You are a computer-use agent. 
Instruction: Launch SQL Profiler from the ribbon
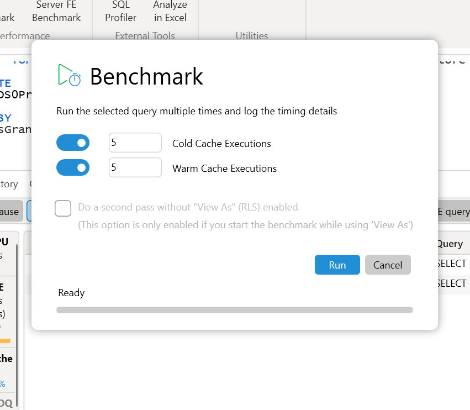120,11
